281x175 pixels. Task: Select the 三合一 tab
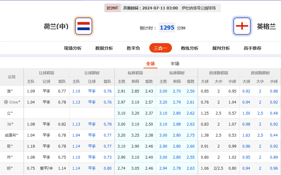tap(160, 48)
